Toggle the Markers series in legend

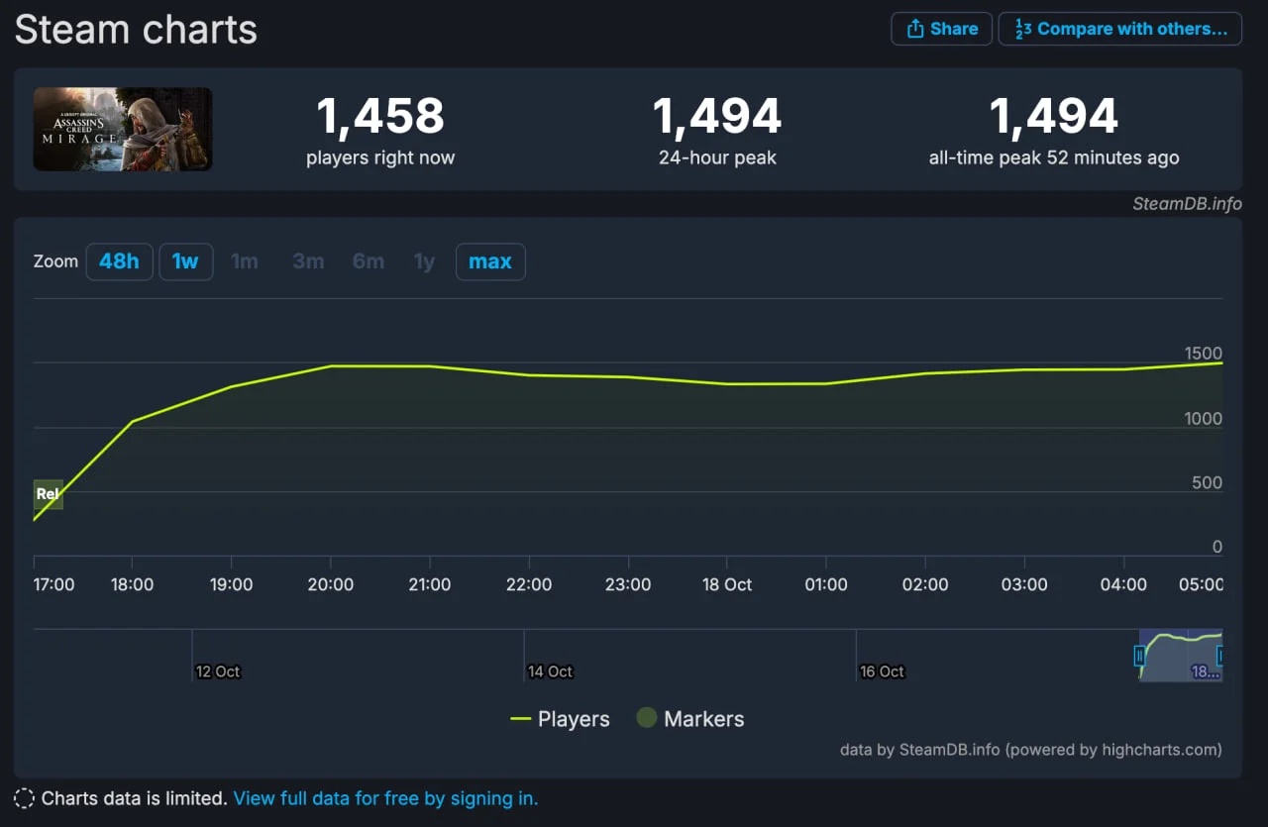point(689,719)
